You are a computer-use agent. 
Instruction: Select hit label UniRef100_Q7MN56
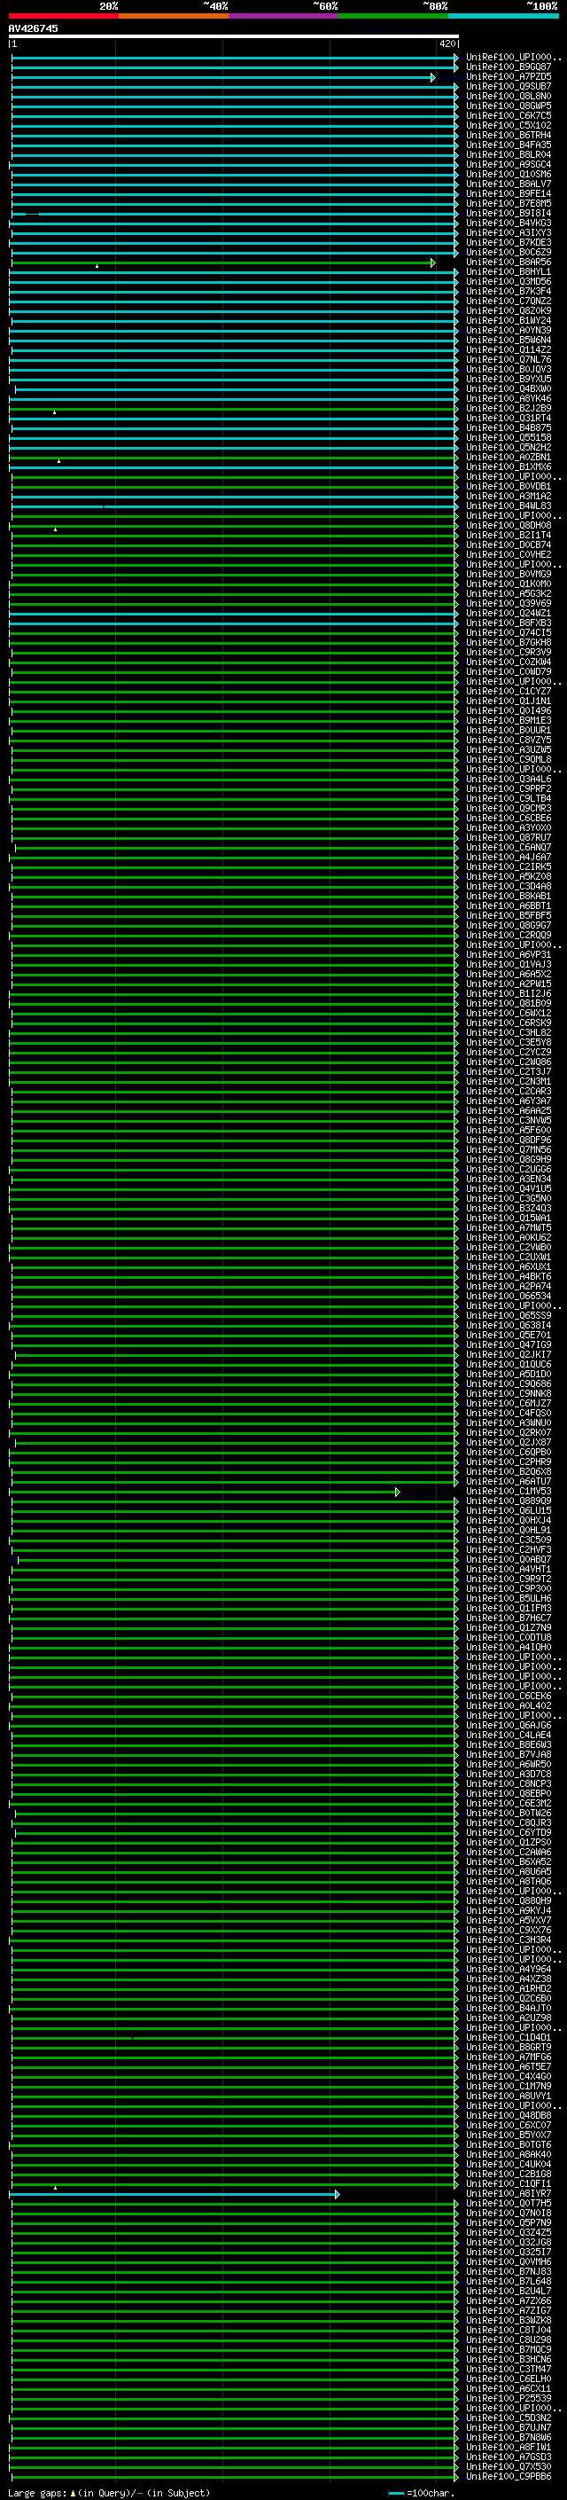(509, 1150)
